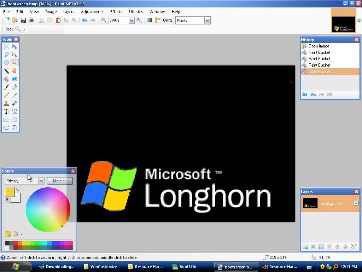This screenshot has height=272, width=362.
Task: Toggle the rulers toolbar button
Action: (157, 20)
